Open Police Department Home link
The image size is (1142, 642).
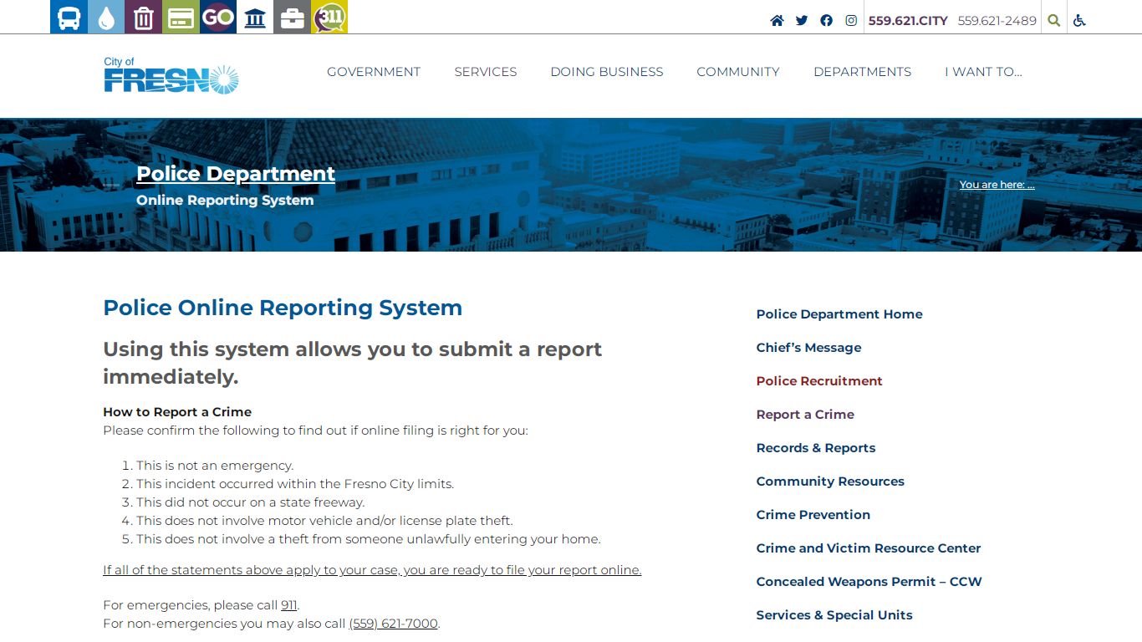pos(839,314)
